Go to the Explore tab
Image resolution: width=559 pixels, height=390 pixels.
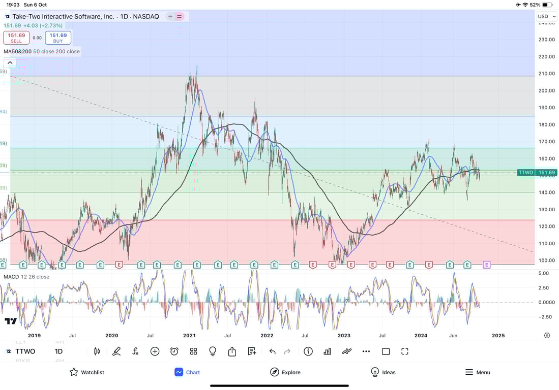[285, 372]
